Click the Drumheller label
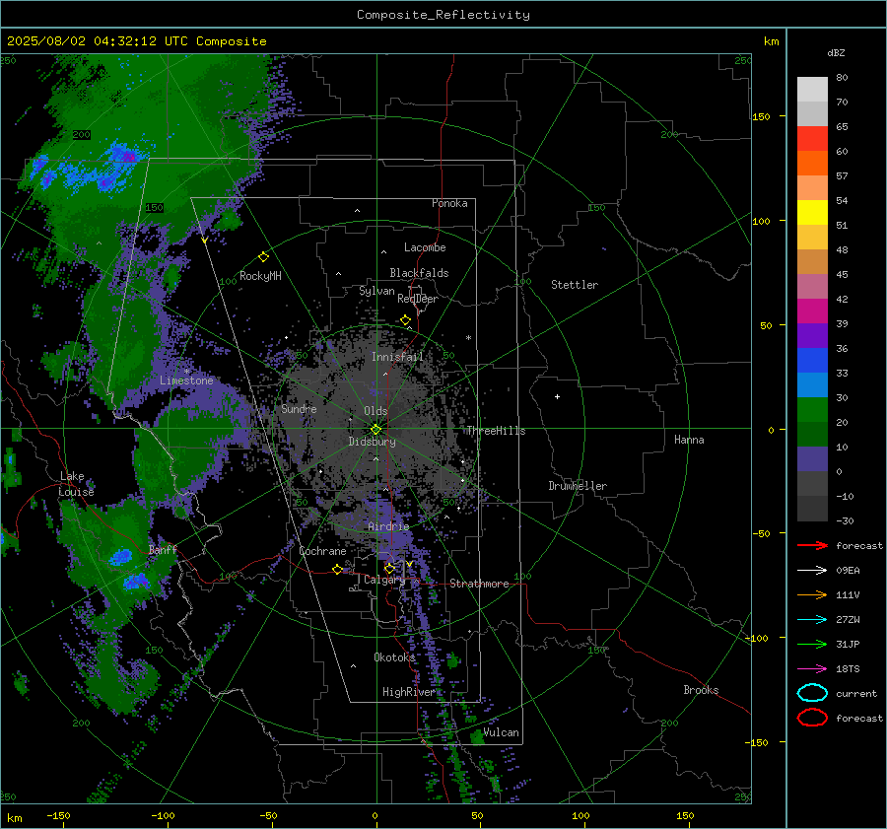The width and height of the screenshot is (887, 829). (x=578, y=486)
